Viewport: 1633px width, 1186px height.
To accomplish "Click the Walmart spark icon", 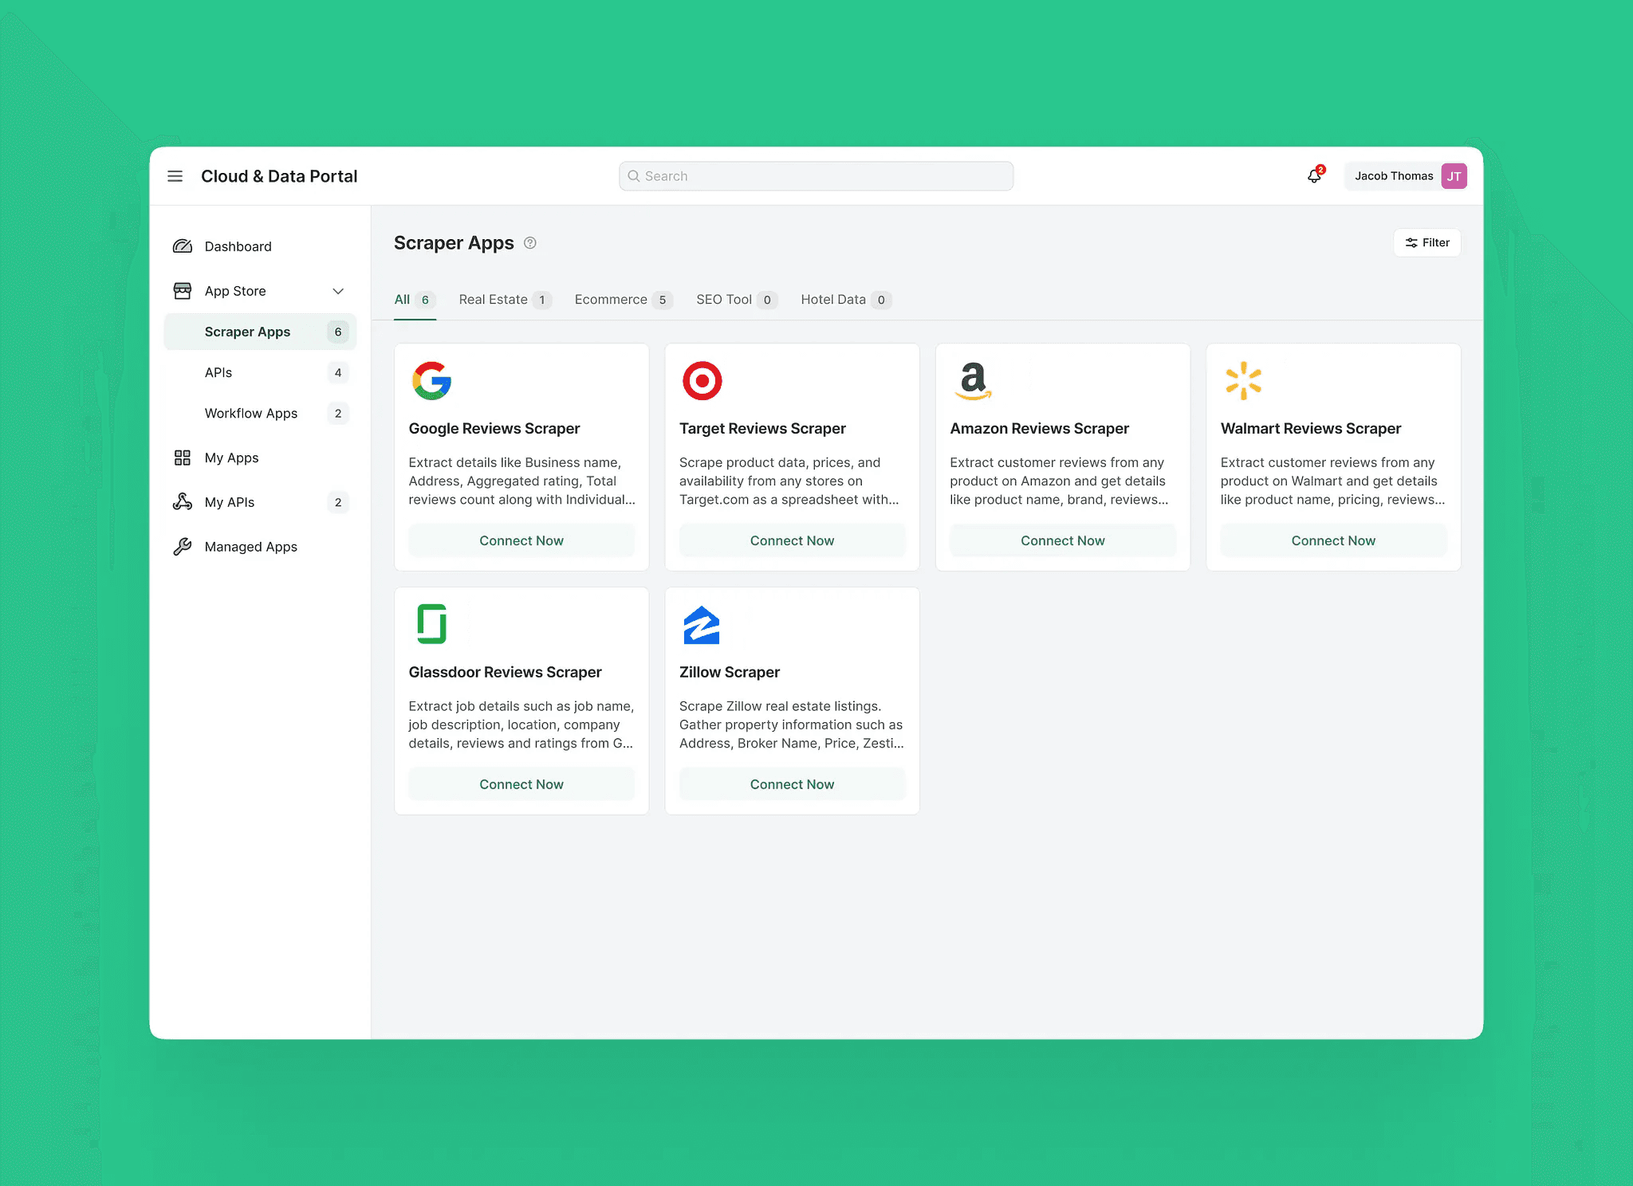I will 1243,381.
